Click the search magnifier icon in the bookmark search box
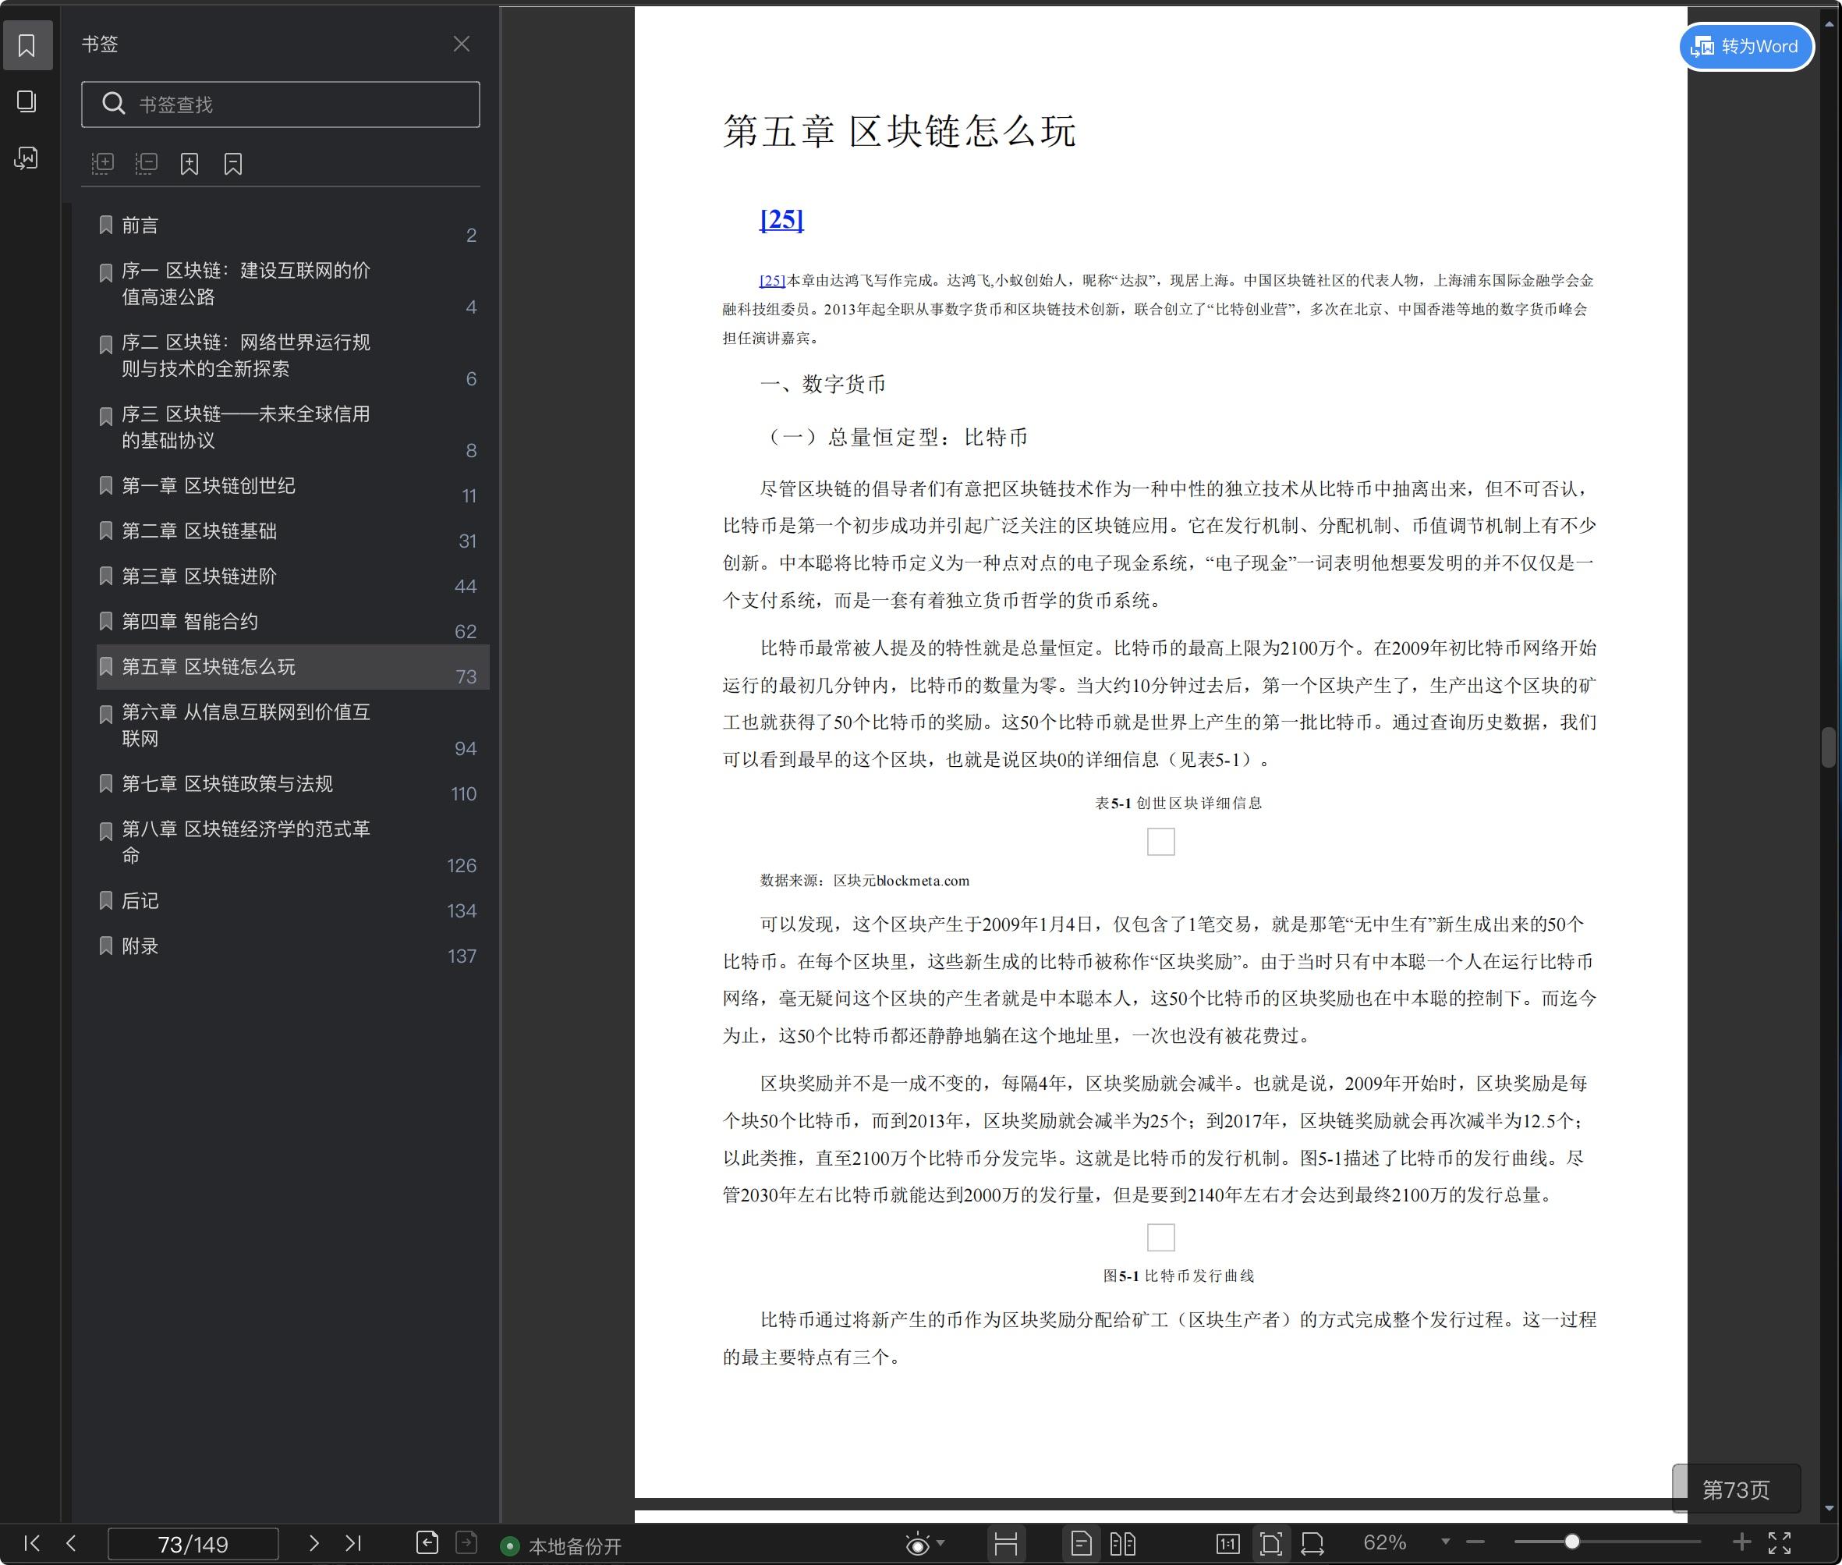This screenshot has height=1565, width=1842. 114,105
